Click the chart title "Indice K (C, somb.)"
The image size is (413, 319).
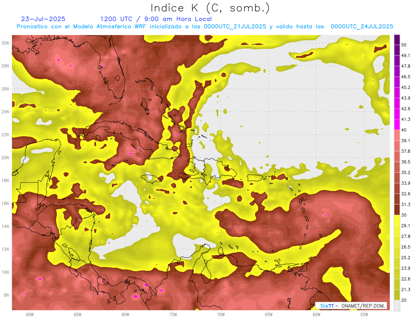click(x=210, y=8)
